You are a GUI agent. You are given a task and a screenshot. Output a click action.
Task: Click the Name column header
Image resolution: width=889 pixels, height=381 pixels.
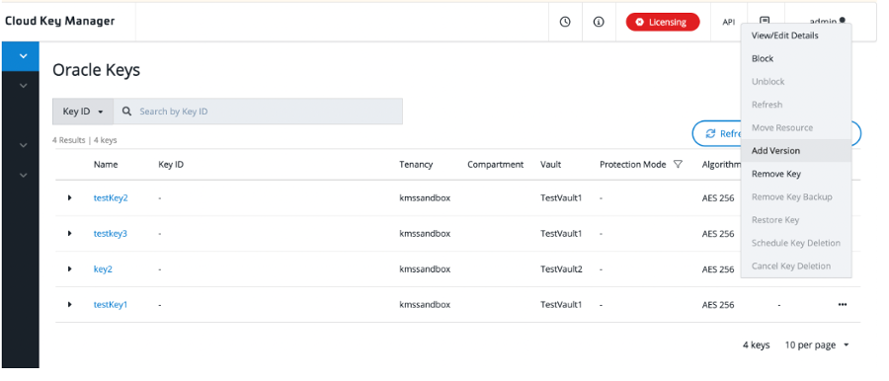106,165
